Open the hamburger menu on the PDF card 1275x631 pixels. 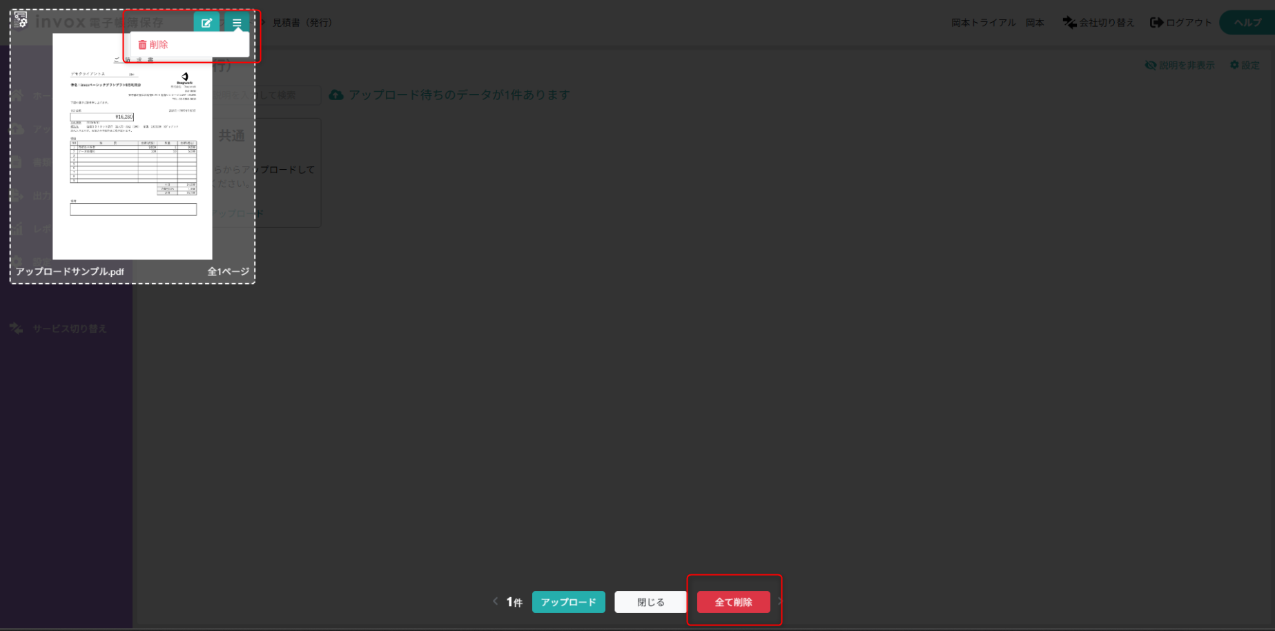point(237,22)
